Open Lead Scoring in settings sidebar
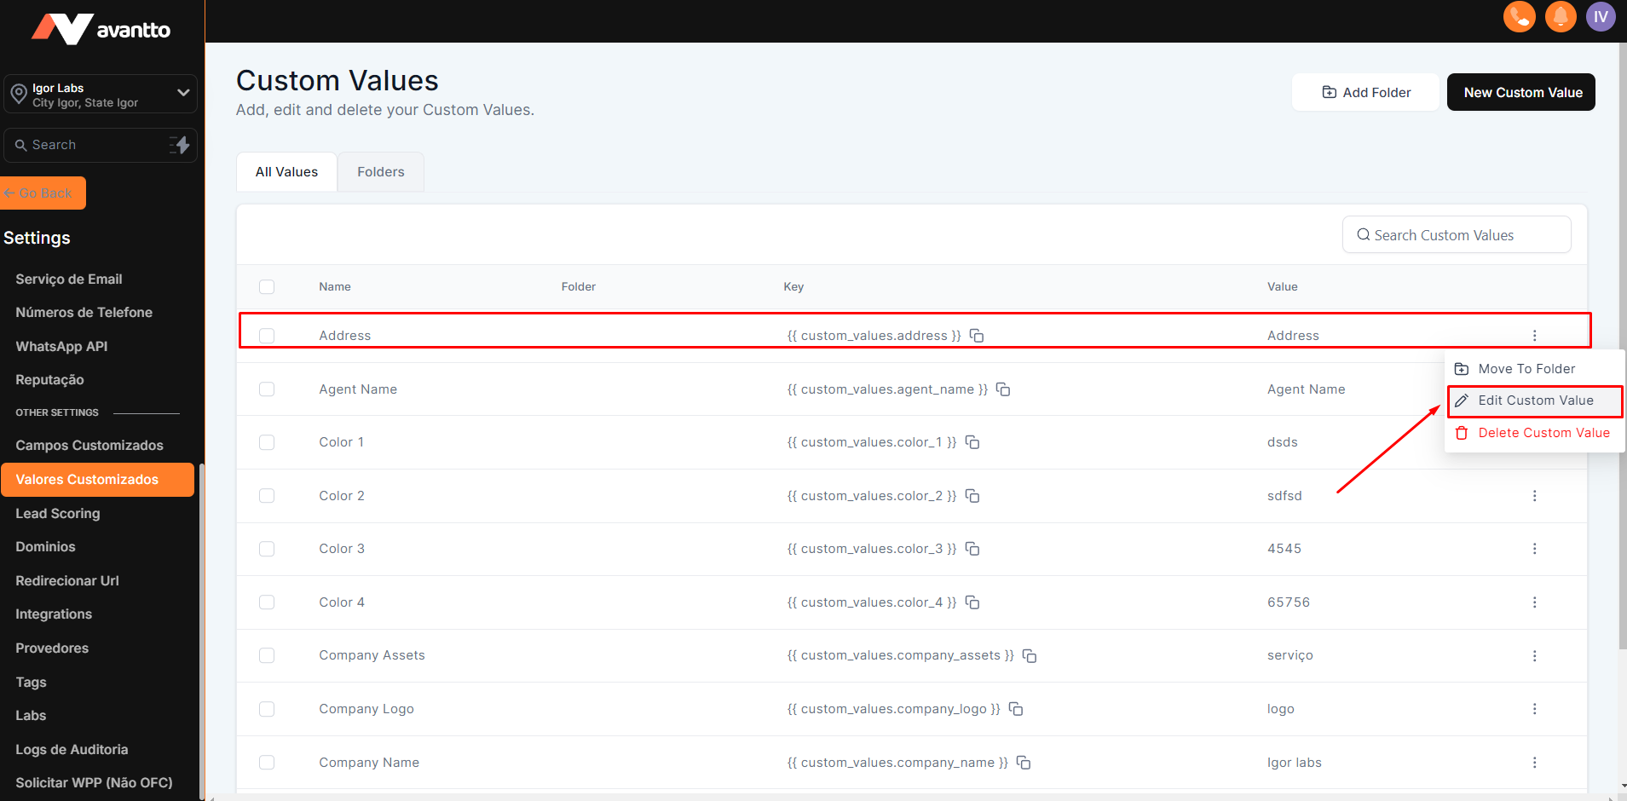Screen dimensions: 1627x801 pos(58,513)
